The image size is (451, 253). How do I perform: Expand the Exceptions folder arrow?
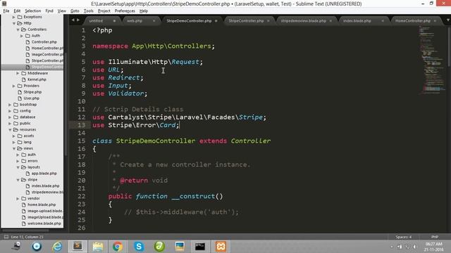14,17
